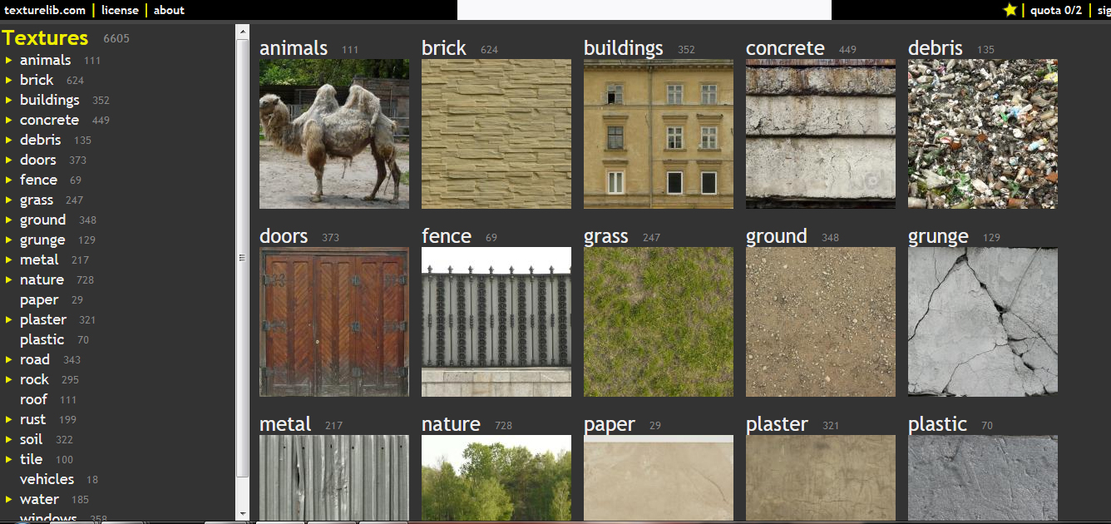Open the cracked grunge texture thumbnail

tap(983, 322)
